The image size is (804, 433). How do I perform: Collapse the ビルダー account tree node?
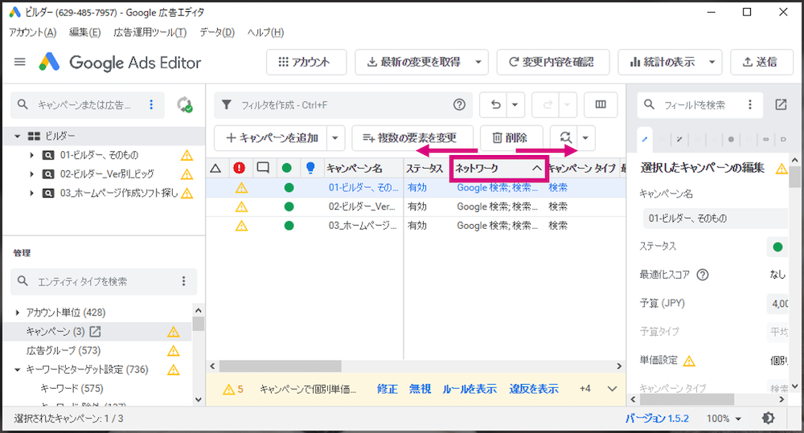pyautogui.click(x=17, y=136)
